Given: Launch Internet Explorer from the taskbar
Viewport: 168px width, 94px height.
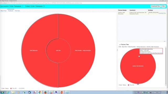Looking at the screenshot, I should pos(8,92).
